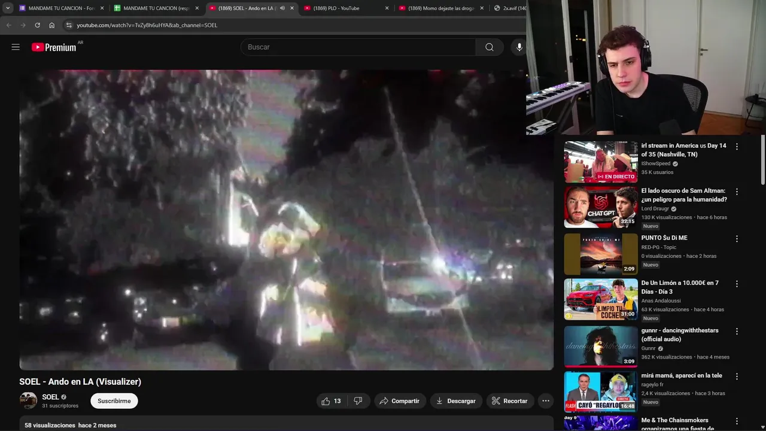
Task: Open options for PUNTO $u Di ME video
Action: click(x=737, y=238)
